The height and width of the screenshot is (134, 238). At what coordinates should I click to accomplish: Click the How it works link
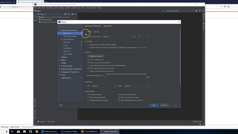(x=142, y=48)
